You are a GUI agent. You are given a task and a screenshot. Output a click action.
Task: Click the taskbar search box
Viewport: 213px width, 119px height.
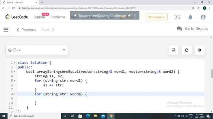(x=34, y=116)
